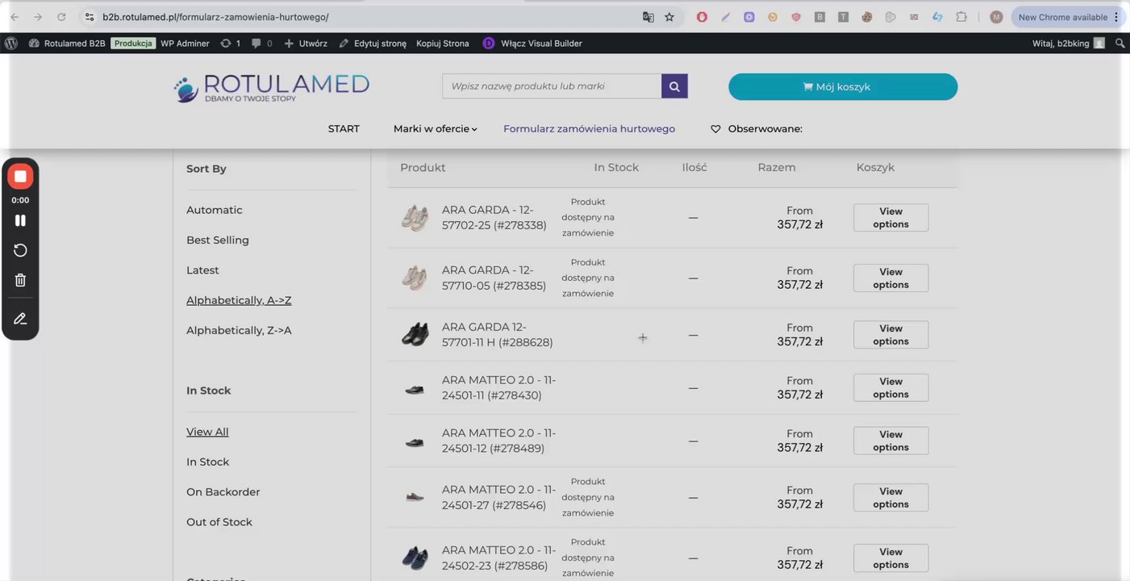Click the site info icon before URL
This screenshot has height=581, width=1130.
click(x=90, y=17)
